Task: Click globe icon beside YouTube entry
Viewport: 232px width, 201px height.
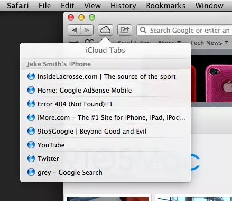Action: pos(31,145)
